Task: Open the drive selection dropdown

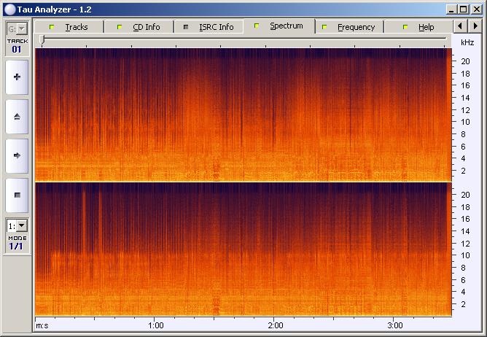Action: (x=17, y=28)
